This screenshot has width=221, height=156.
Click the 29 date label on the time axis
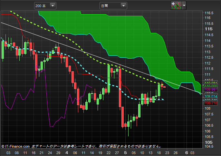(x=58, y=153)
